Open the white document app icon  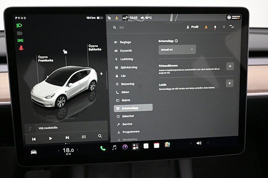coord(146,146)
